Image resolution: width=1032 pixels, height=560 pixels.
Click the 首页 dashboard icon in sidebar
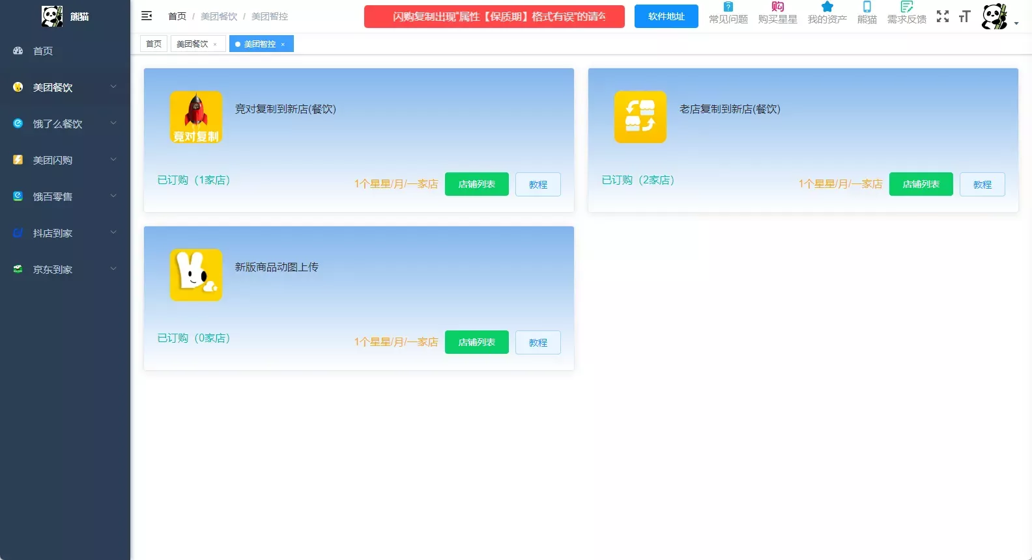[18, 51]
